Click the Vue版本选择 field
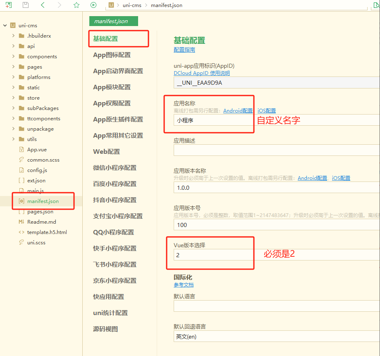 pyautogui.click(x=213, y=255)
